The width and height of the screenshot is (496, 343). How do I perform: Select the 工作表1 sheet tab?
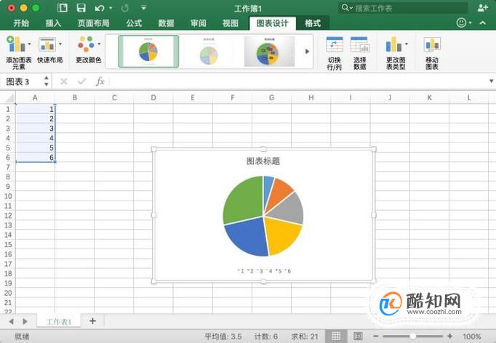[59, 321]
